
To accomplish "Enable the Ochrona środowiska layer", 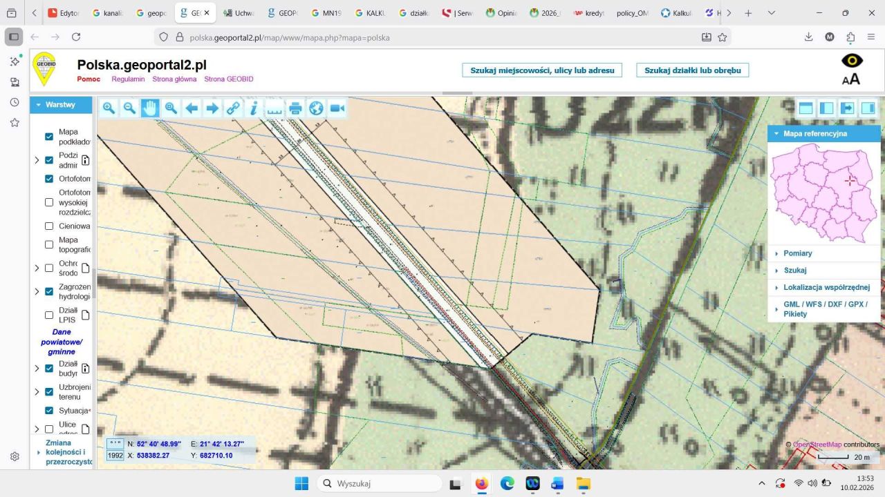I will tap(49, 268).
